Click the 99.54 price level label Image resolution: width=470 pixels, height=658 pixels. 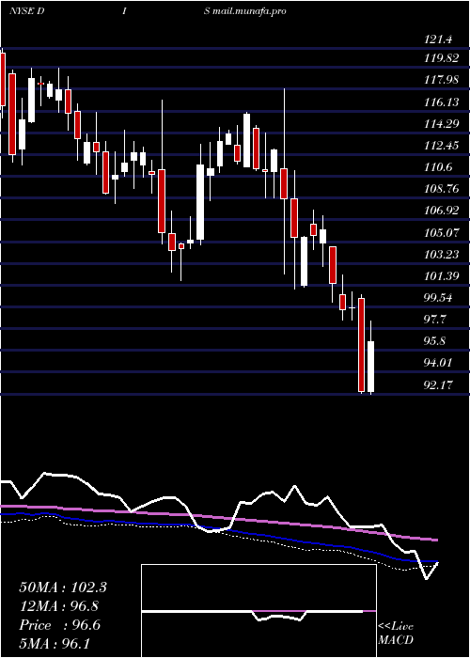click(439, 298)
